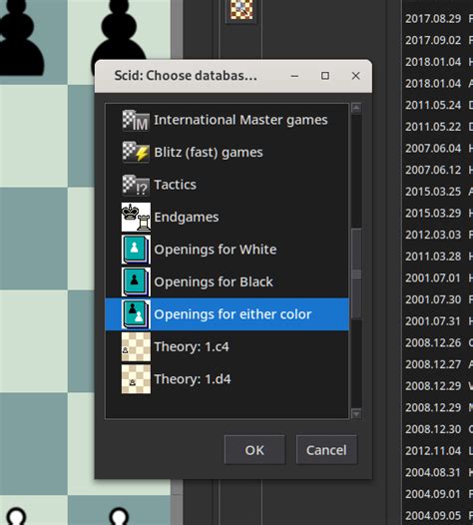Click the International Master games IM icon
This screenshot has height=525, width=473.
tap(136, 120)
